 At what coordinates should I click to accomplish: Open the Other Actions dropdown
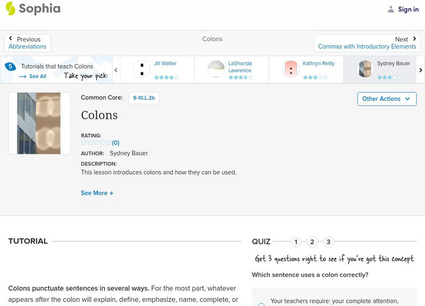point(386,99)
